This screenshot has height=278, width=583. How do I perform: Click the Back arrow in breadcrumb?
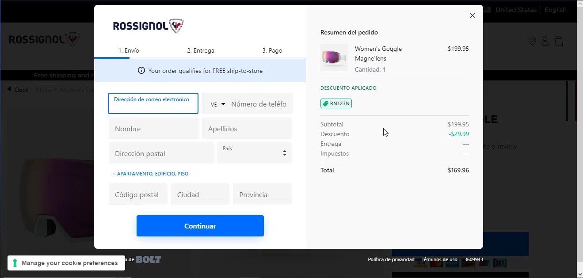pos(9,89)
